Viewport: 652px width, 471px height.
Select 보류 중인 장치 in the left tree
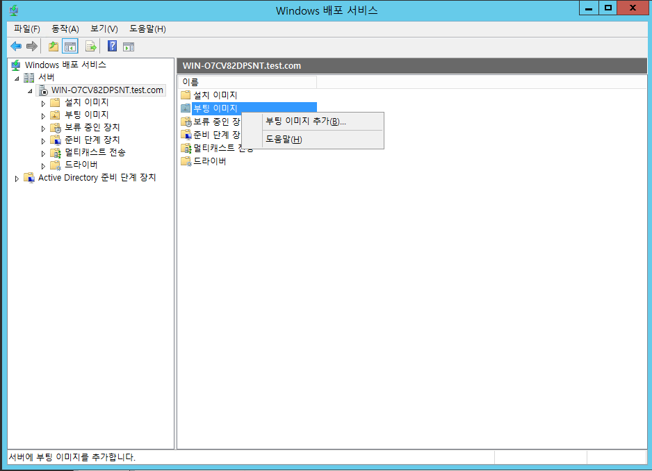click(92, 128)
